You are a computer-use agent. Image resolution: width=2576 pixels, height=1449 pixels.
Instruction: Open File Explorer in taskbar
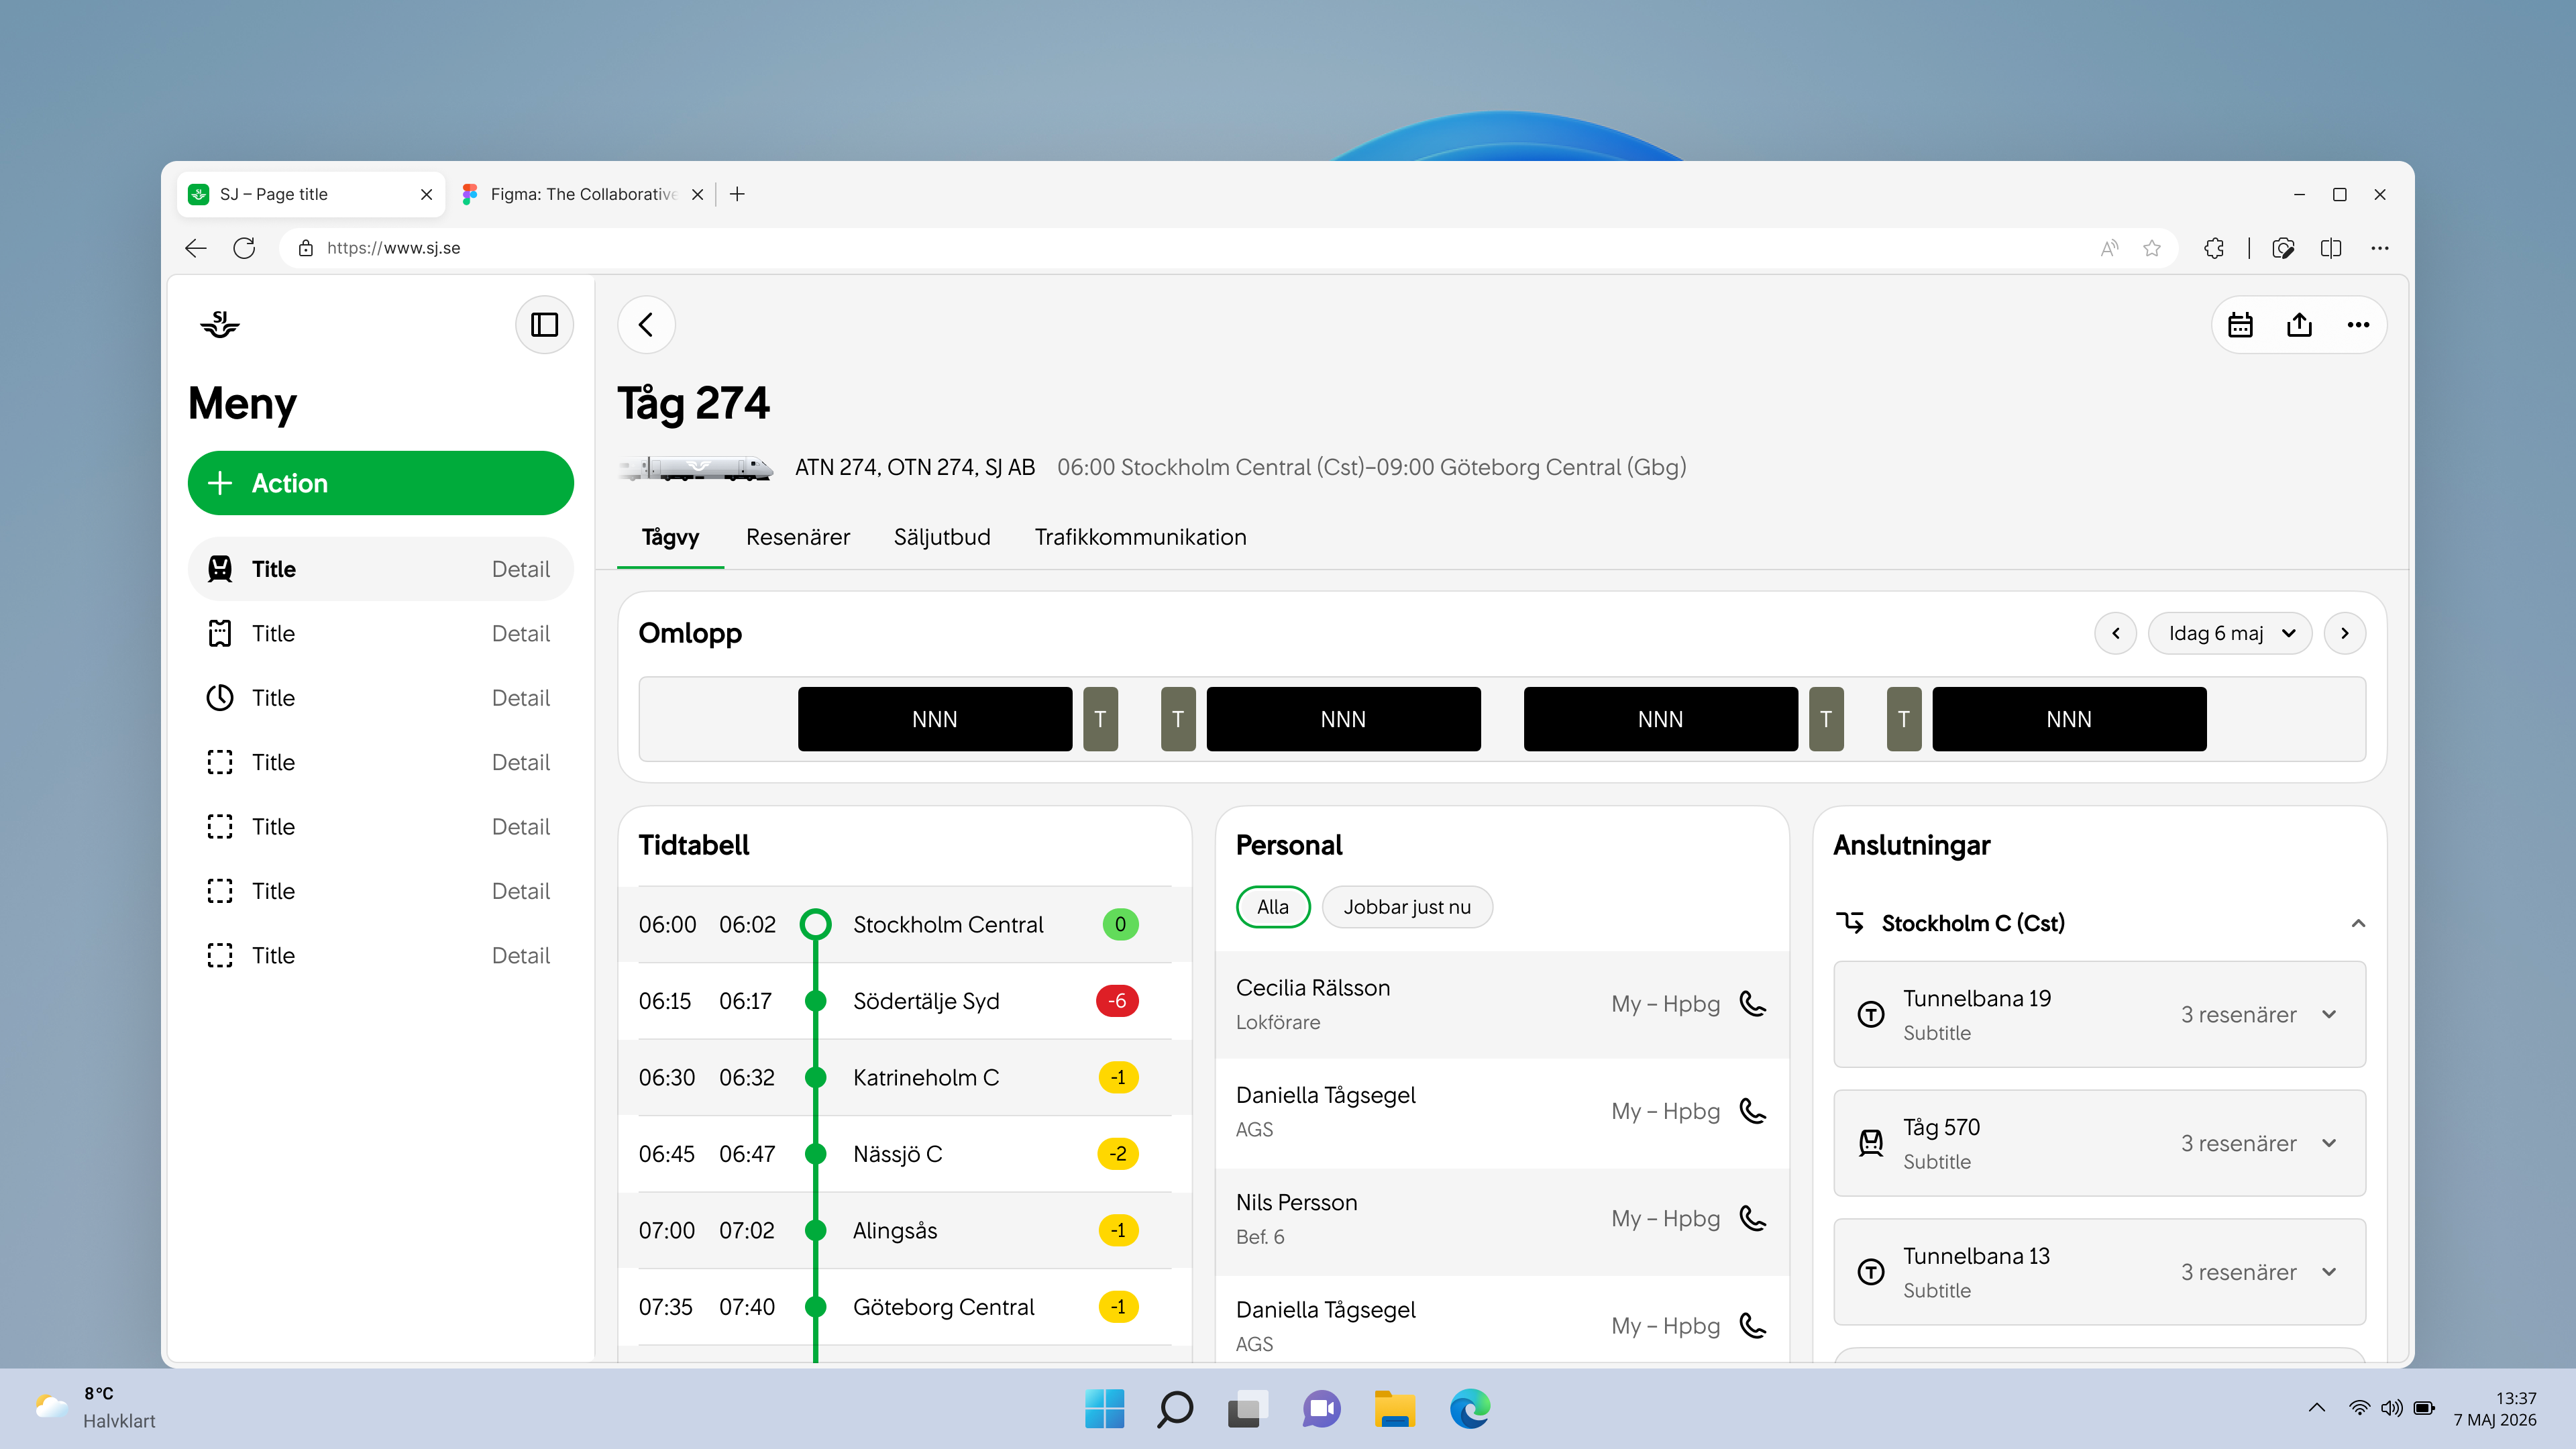point(1394,1409)
